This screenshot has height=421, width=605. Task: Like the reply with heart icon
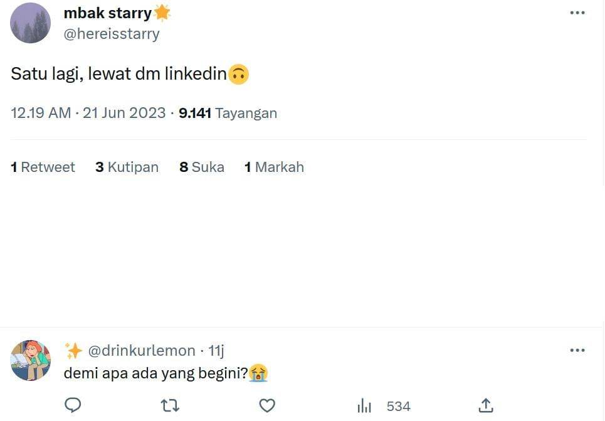[x=267, y=406]
